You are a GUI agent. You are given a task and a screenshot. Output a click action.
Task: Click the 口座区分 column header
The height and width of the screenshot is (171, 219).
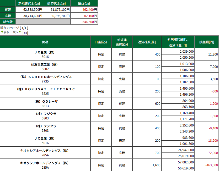coord(101,42)
